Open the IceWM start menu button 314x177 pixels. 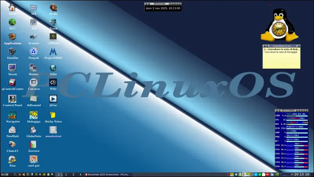5,175
